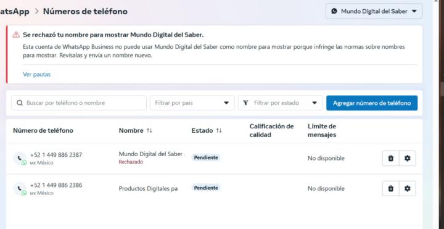
Task: Click the Calificación de calidad column header
Action: pos(271,130)
